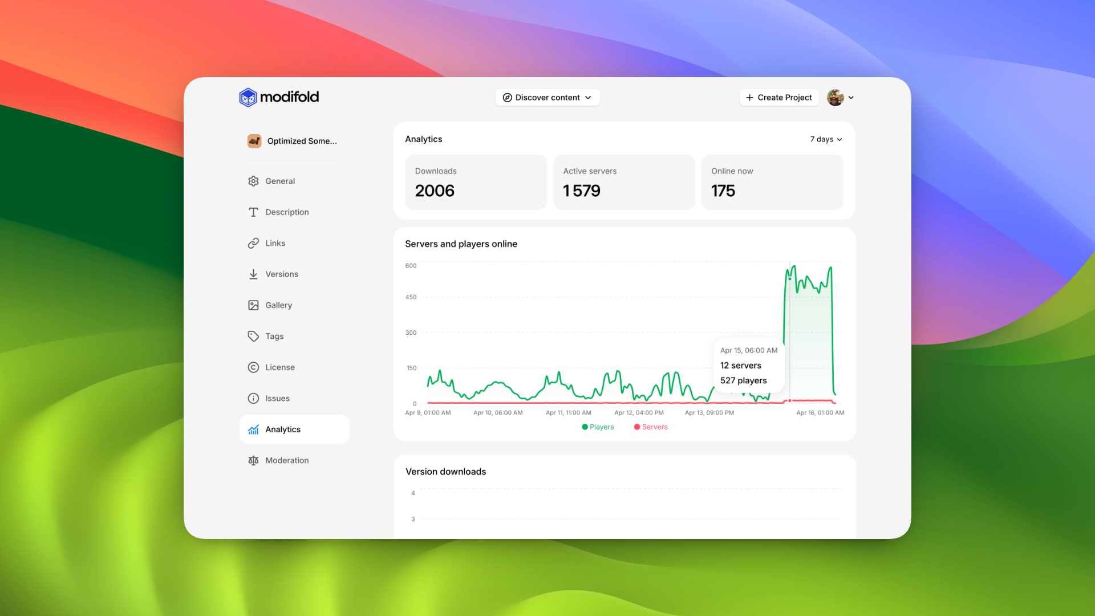
Task: Click the Versions download icon
Action: click(x=253, y=274)
